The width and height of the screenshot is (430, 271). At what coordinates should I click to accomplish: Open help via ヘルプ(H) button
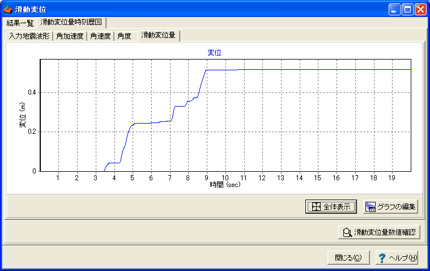point(397,258)
